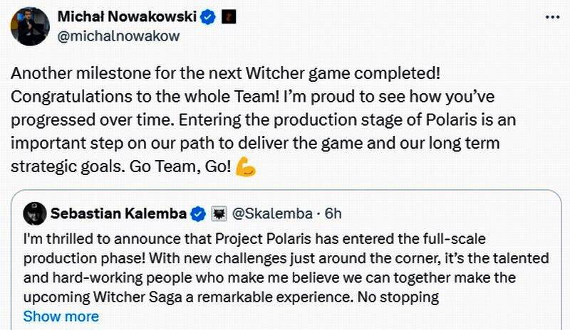570x330 pixels.
Task: Click Sebastian Kalemba's blue verified badge
Action: 199,213
